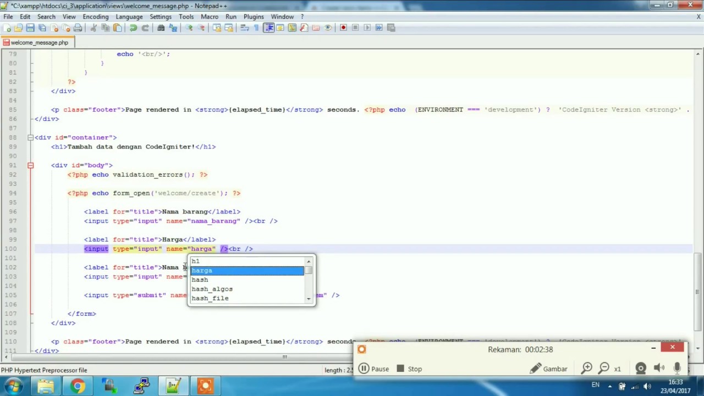Click autocomplete list scroll-down arrow
Image resolution: width=704 pixels, height=396 pixels.
click(x=309, y=299)
